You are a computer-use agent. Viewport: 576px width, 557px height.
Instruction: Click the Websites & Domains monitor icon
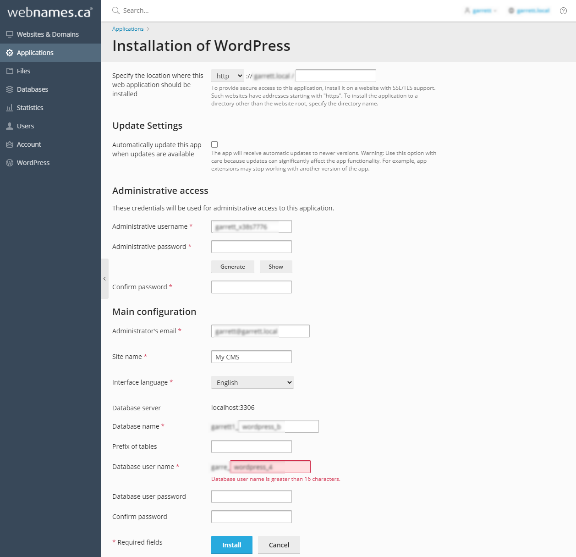coord(10,34)
